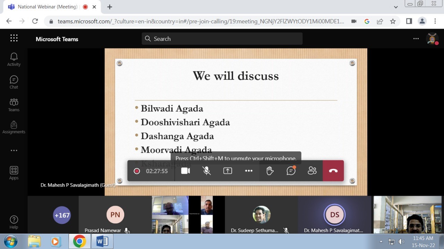444x249 pixels.
Task: Turn on your camera
Action: tap(185, 171)
